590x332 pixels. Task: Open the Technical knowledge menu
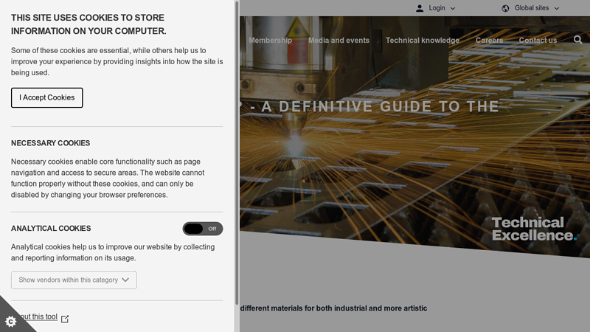coord(422,41)
